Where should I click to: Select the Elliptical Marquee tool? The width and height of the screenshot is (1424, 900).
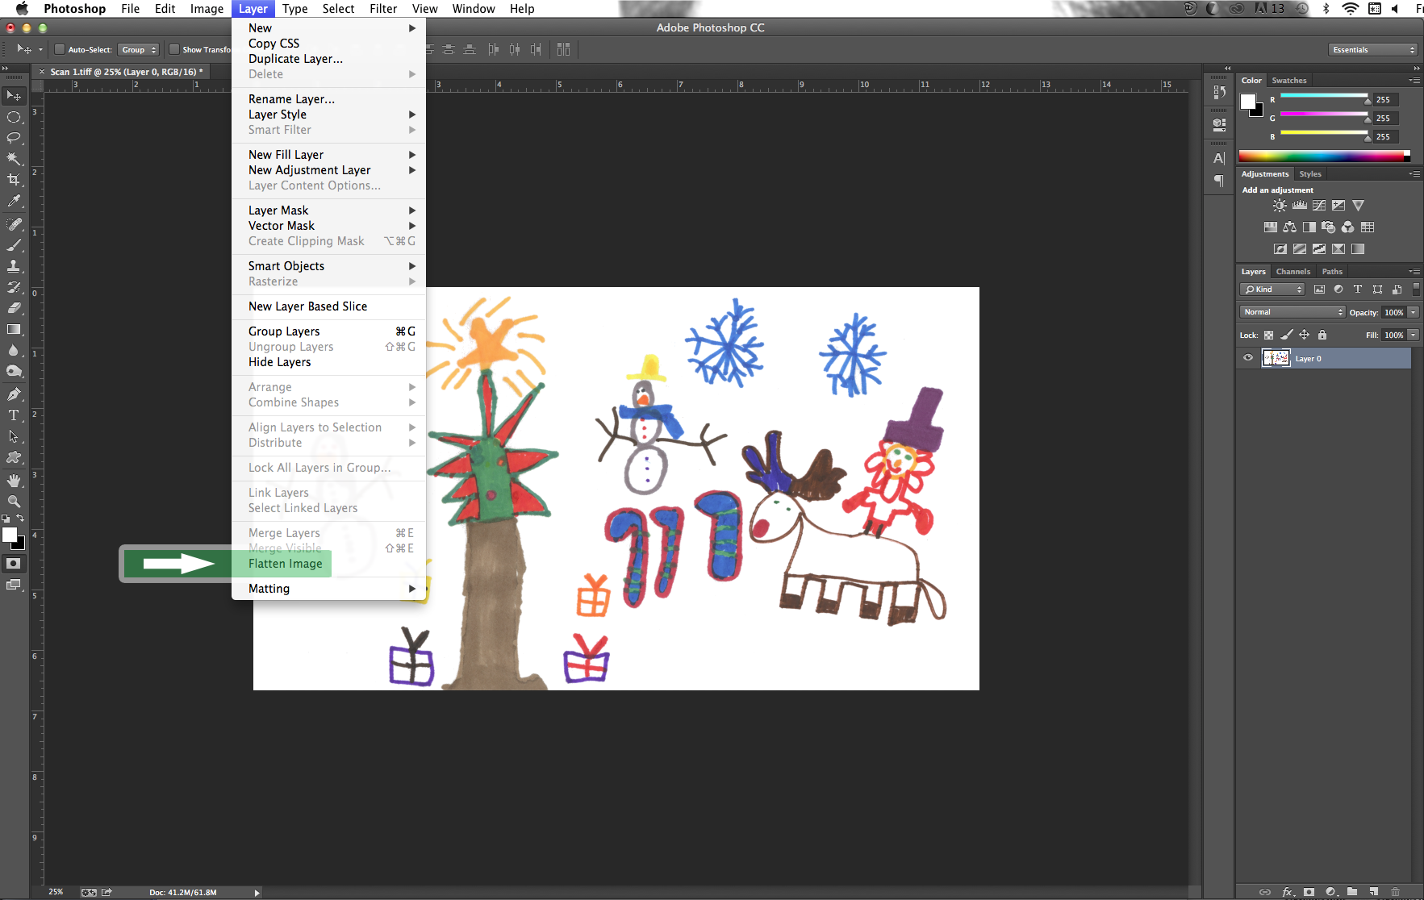[14, 117]
